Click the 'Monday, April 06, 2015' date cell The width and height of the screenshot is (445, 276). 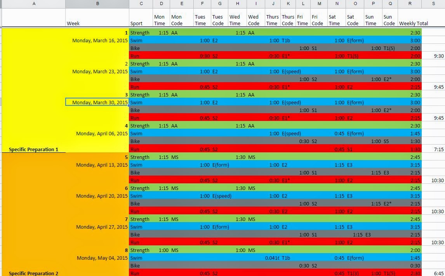point(97,133)
